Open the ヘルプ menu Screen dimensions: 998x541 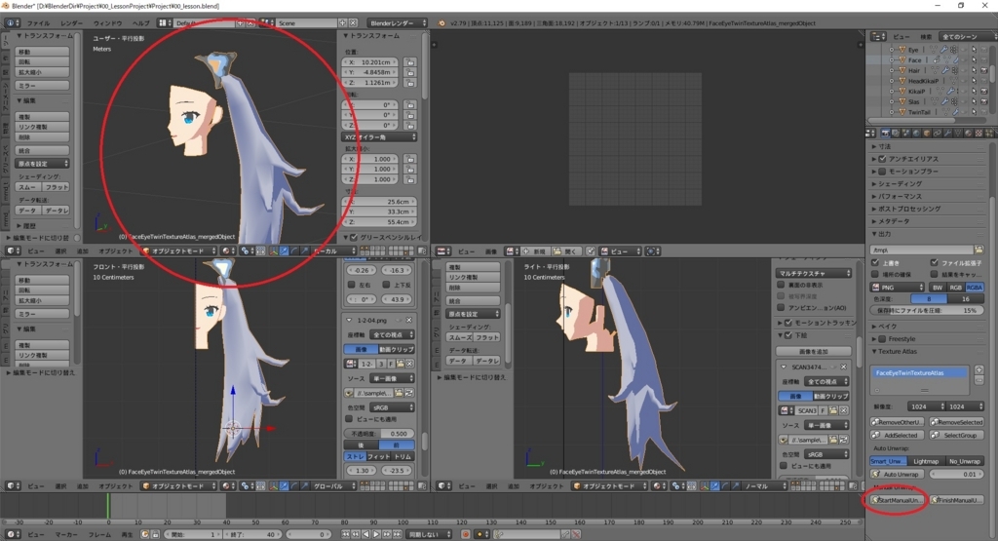click(140, 23)
